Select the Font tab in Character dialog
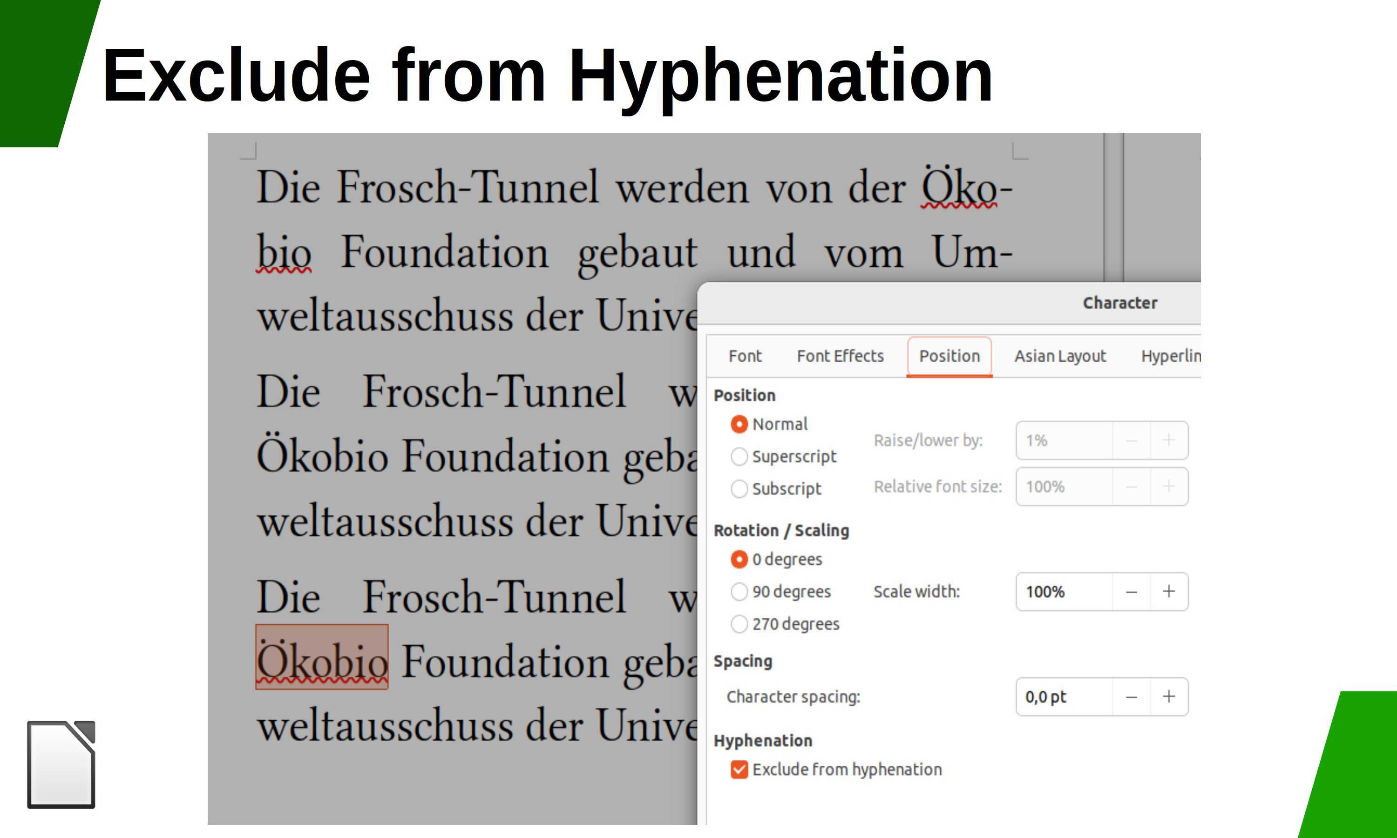The width and height of the screenshot is (1397, 838). (746, 356)
